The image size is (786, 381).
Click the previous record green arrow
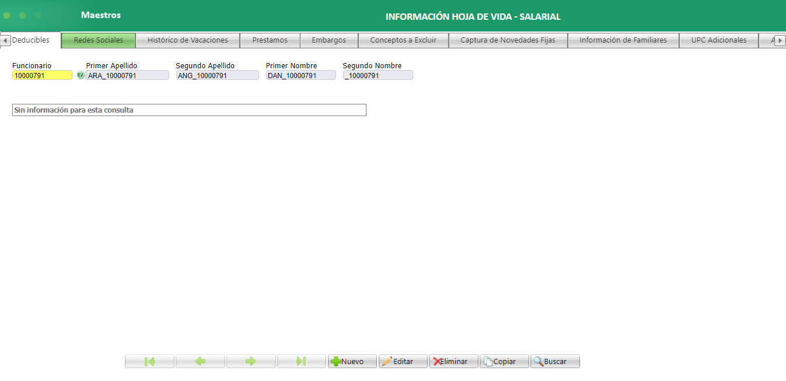[200, 361]
